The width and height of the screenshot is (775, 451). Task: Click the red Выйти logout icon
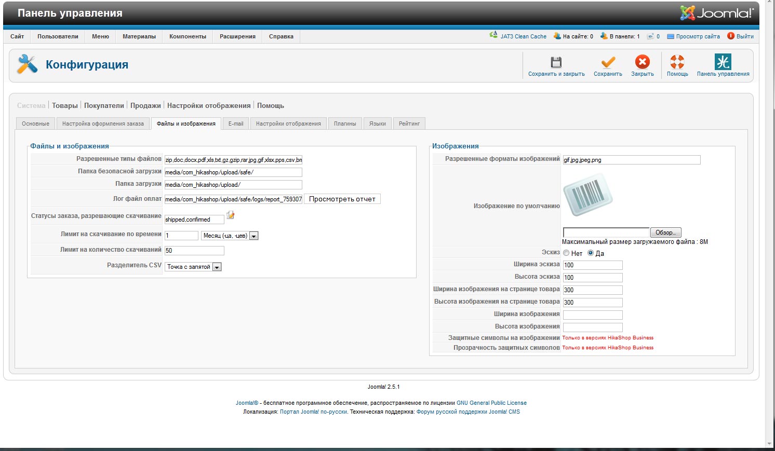pyautogui.click(x=731, y=36)
